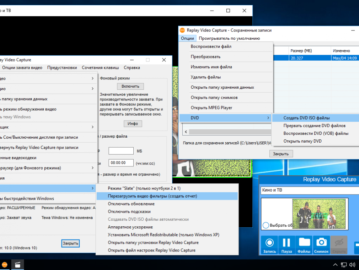Click the Replay Video Capture title icon in Сохраненные записи window
Viewport: 359px width, 270px height.
(182, 30)
